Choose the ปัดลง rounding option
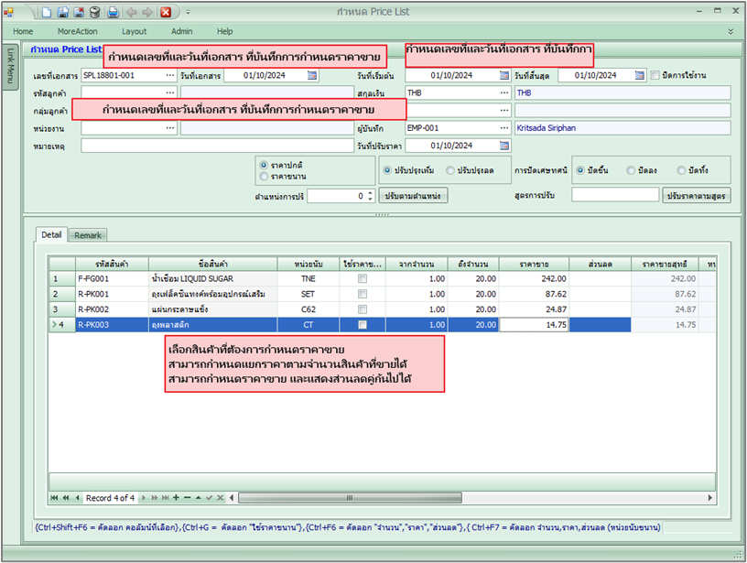 click(631, 170)
